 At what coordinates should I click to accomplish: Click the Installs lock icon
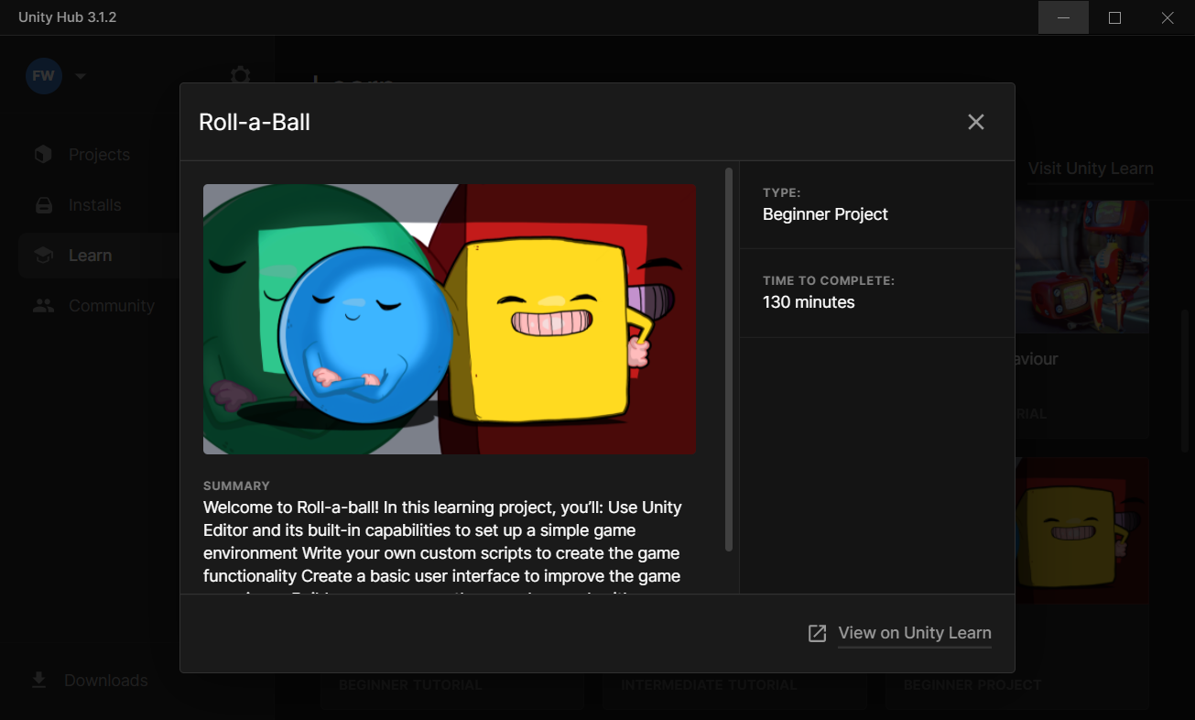(x=43, y=205)
